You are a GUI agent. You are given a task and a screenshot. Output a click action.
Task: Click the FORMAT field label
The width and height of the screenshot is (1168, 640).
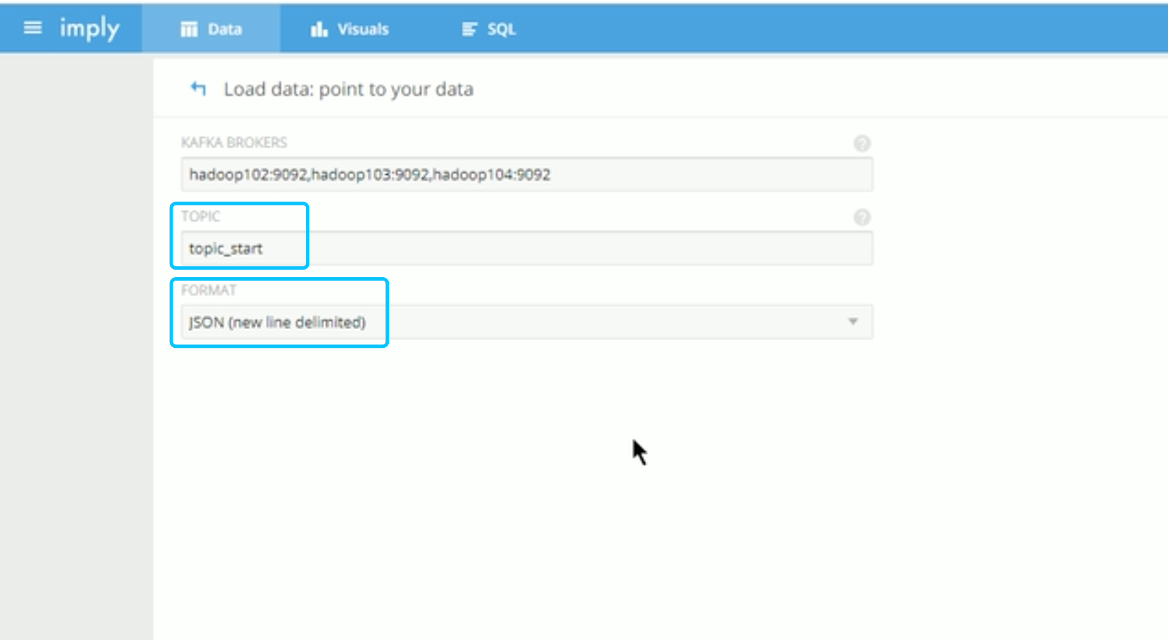pos(209,290)
